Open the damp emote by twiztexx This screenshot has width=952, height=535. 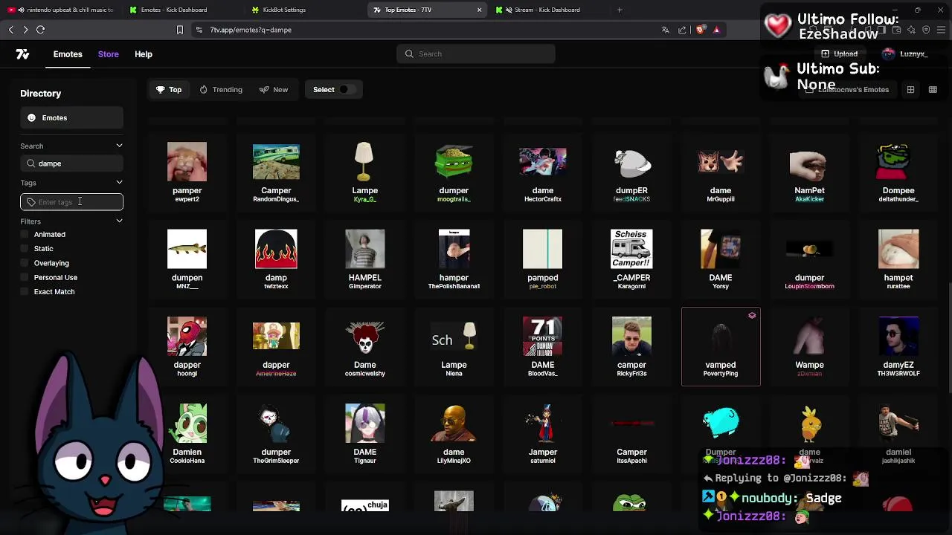[x=276, y=259]
